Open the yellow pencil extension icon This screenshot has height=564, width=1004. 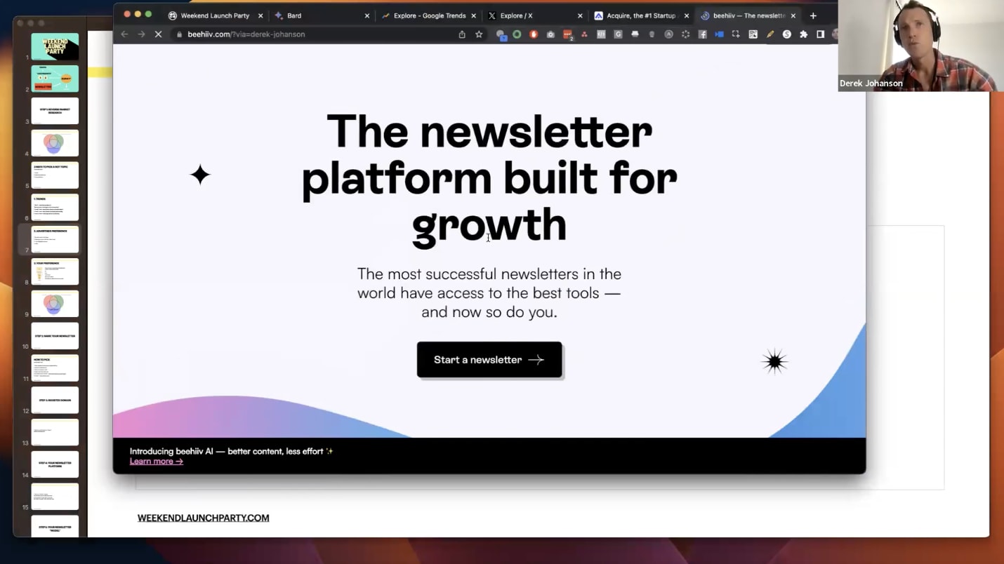pyautogui.click(x=770, y=34)
